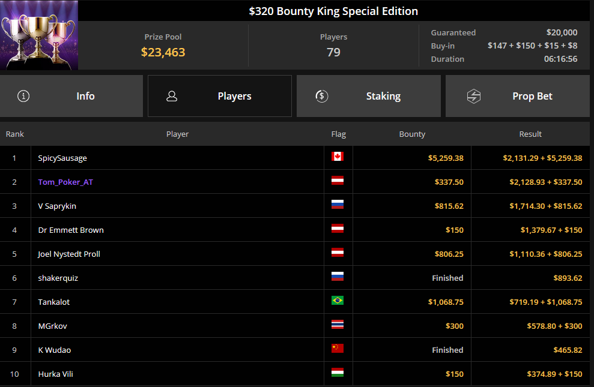
Task: Select the shakerquiz player row
Action: coord(295,278)
